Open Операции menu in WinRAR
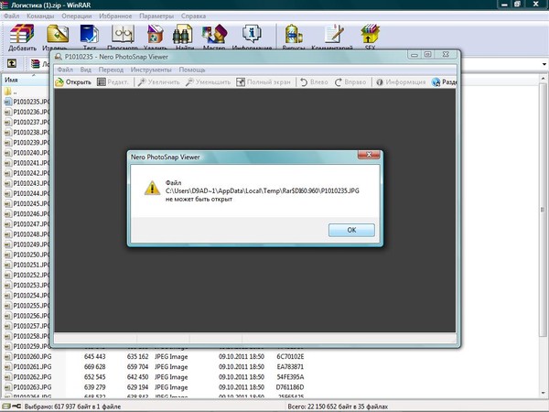Viewport: 549px width, 412px height. pos(76,16)
